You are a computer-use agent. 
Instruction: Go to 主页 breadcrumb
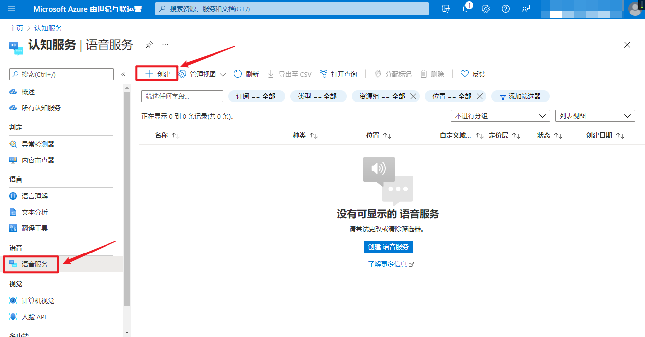click(x=16, y=28)
